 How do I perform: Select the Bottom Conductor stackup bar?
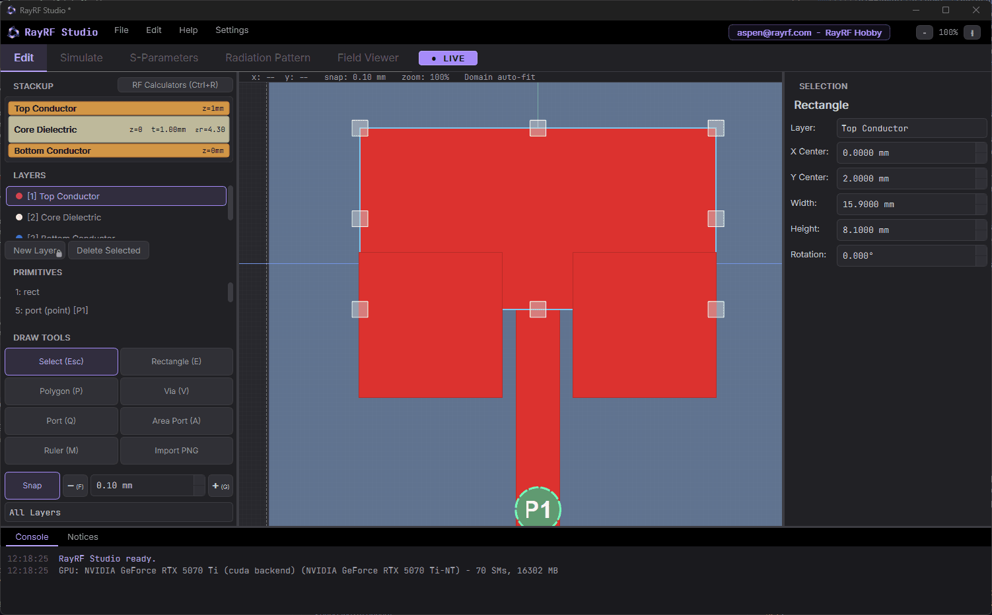119,150
